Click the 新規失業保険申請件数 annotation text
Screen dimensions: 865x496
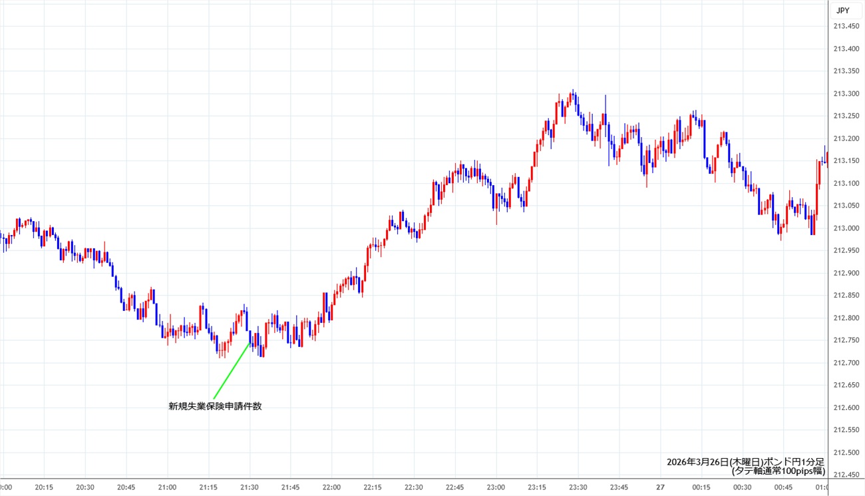215,406
